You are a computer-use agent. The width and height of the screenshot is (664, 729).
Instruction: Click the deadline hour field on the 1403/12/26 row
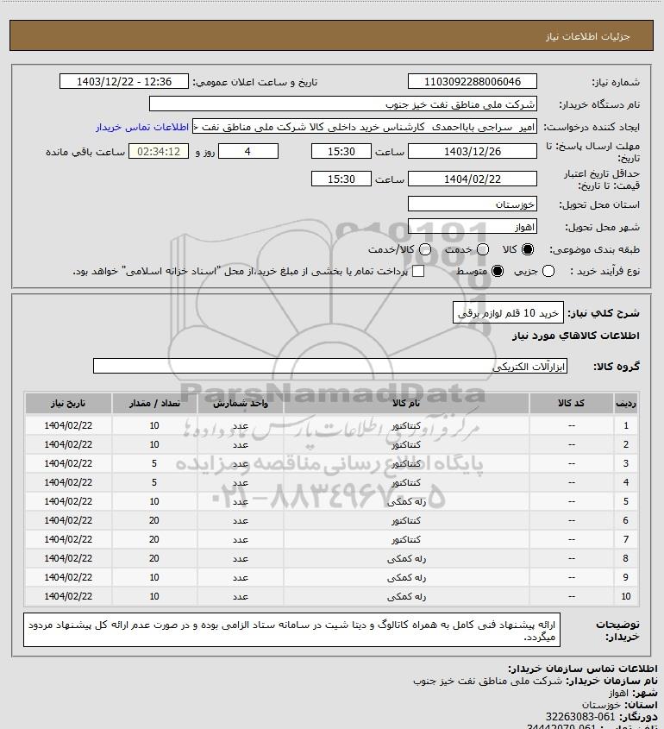[341, 151]
